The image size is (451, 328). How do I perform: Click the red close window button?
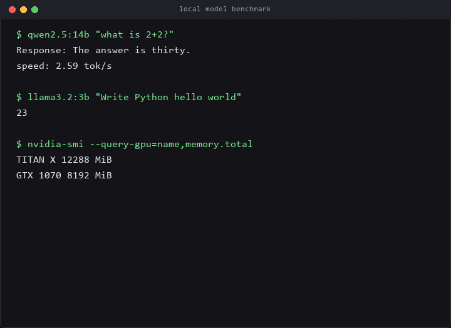coord(12,10)
